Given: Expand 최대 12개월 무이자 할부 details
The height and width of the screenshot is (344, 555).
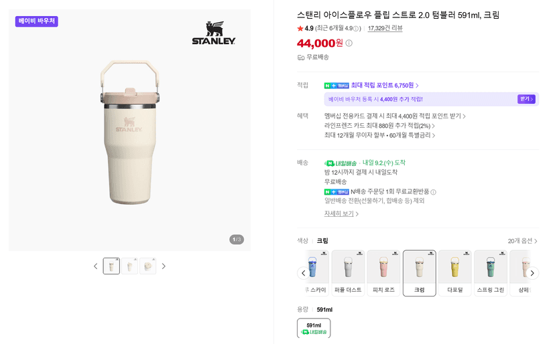Looking at the screenshot, I should pyautogui.click(x=380, y=135).
